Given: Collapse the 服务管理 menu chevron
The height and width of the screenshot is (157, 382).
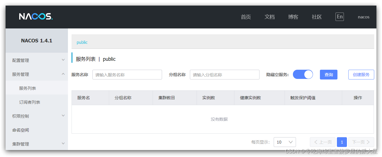Looking at the screenshot, I should 63,74.
